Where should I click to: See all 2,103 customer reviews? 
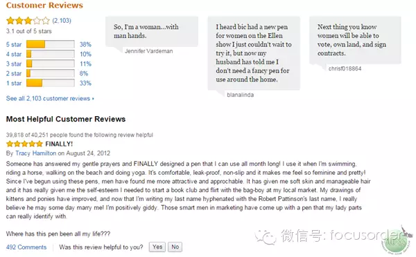click(50, 98)
